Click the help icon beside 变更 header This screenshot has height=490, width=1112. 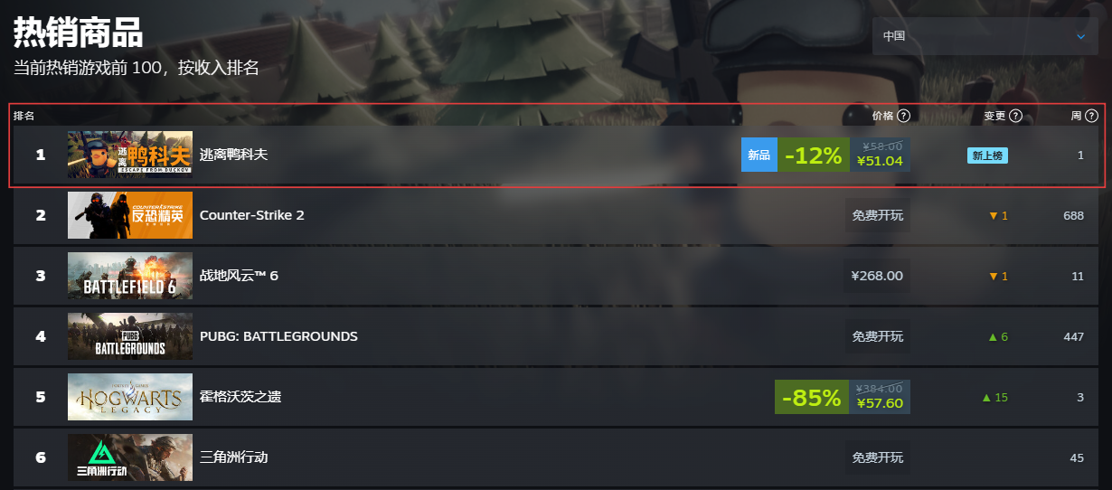[1015, 116]
